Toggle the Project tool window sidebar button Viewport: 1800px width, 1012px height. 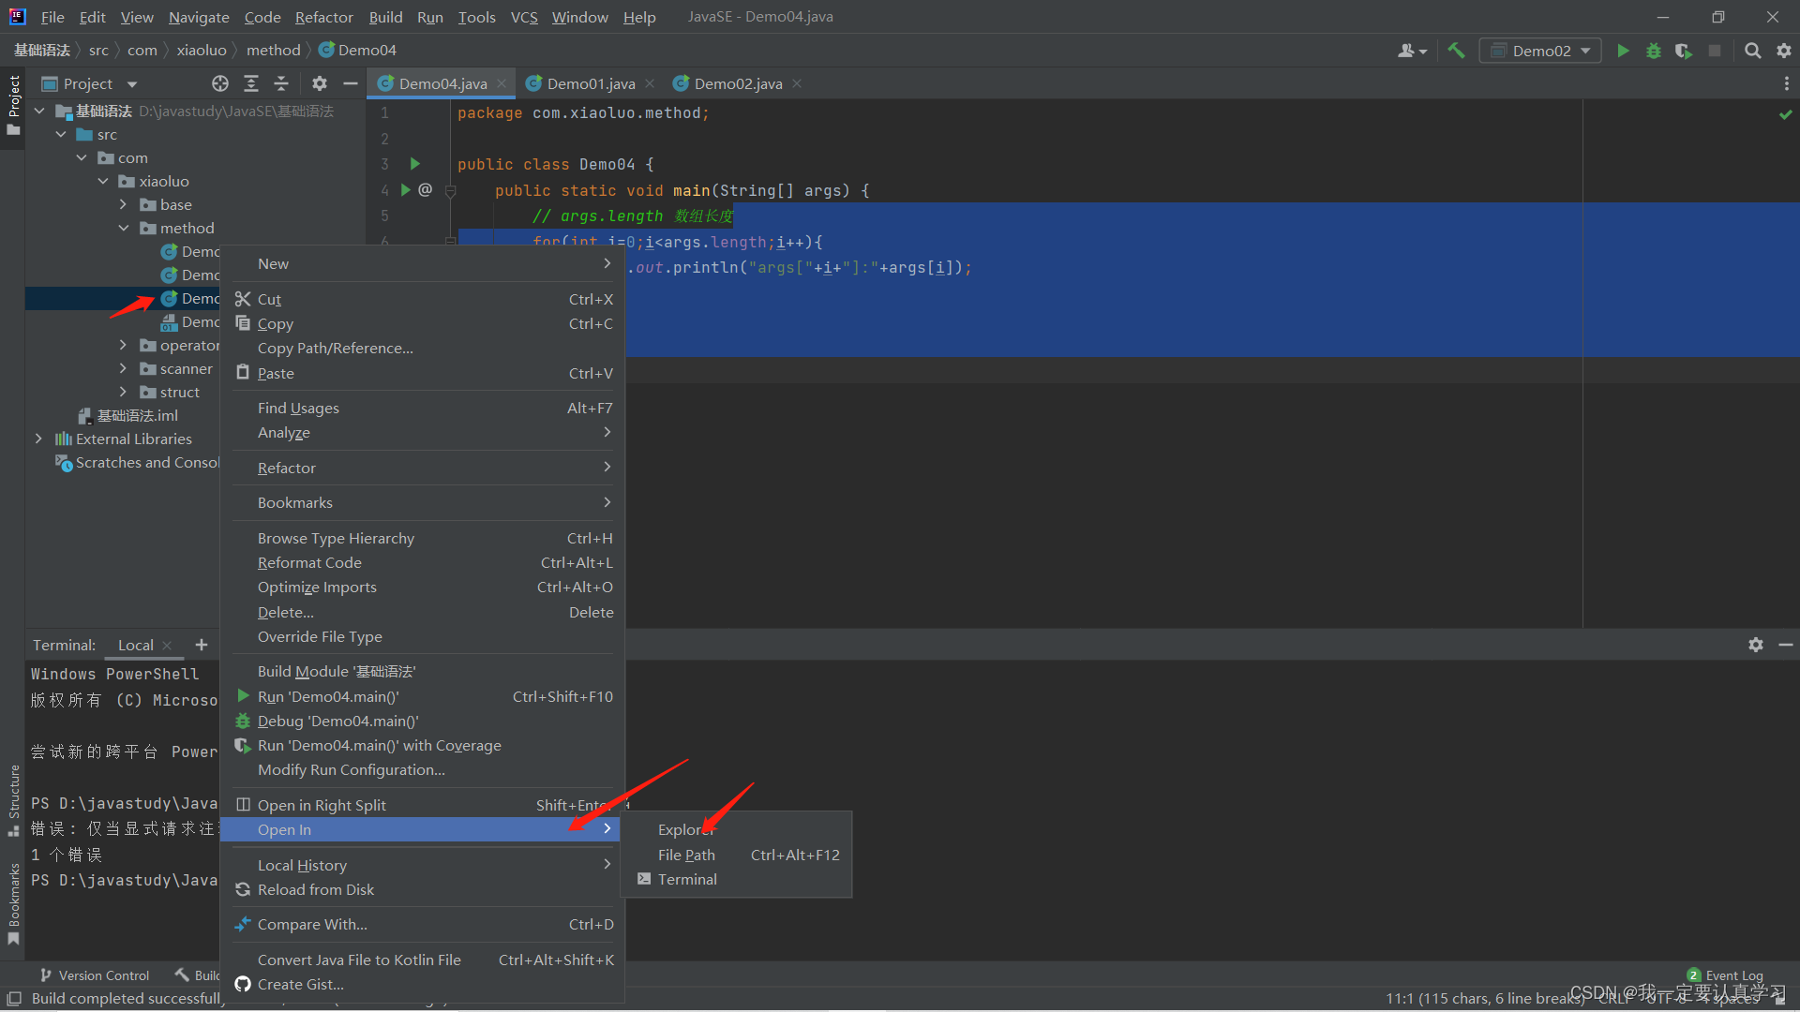coord(13,103)
